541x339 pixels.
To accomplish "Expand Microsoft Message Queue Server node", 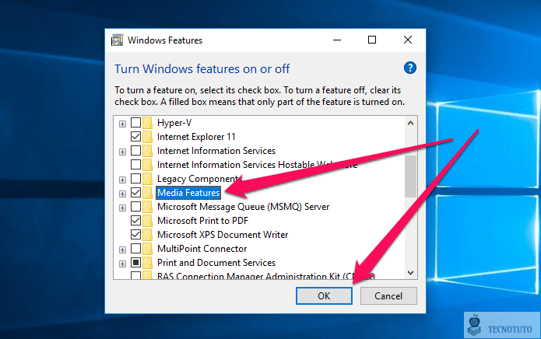I will 122,208.
